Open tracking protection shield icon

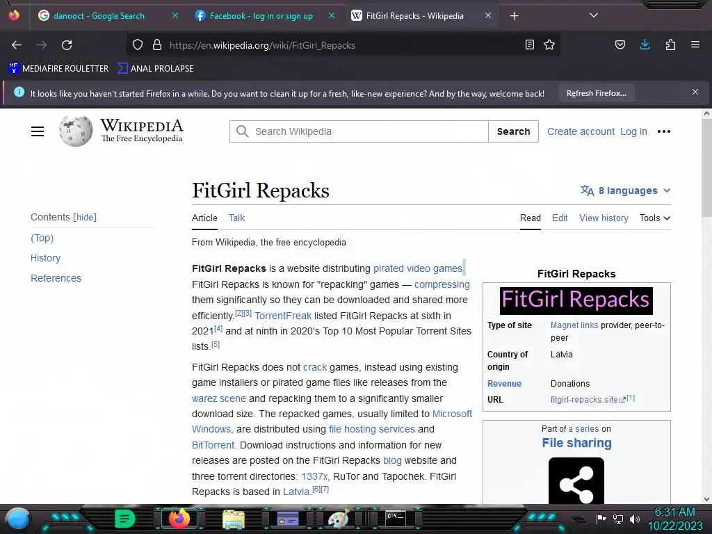tap(138, 45)
